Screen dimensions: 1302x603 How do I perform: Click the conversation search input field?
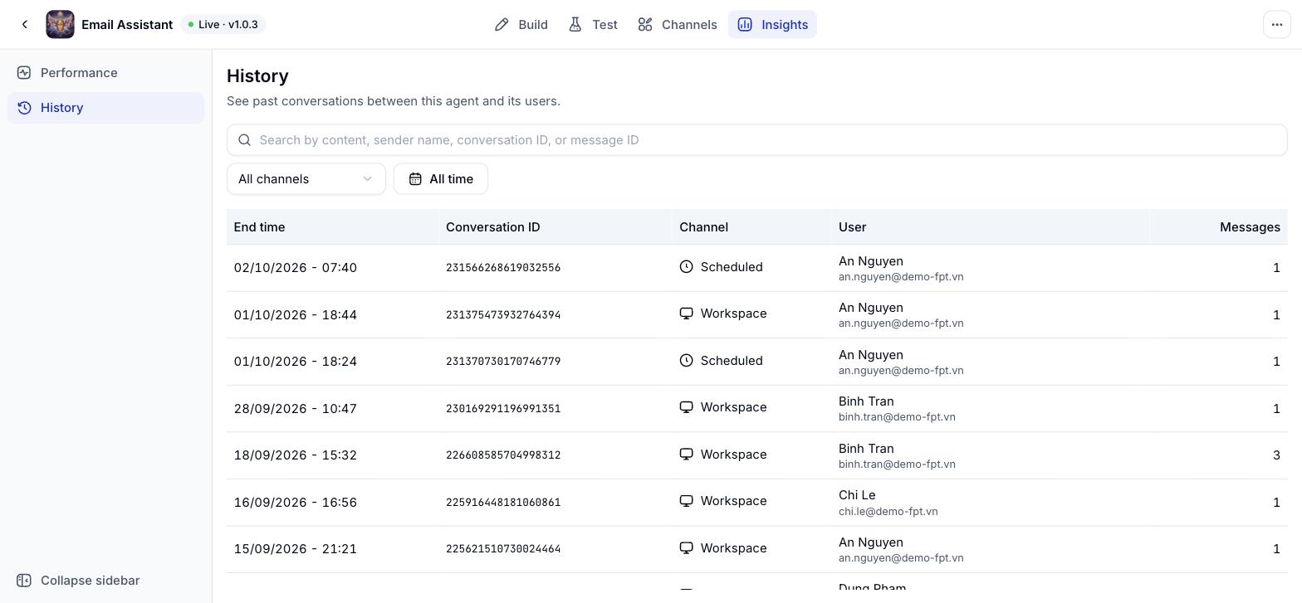757,140
